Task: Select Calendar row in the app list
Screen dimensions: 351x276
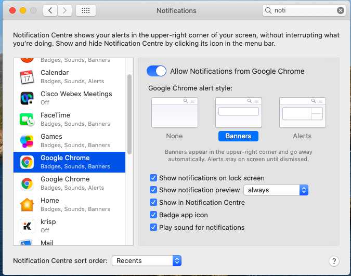Action: (x=69, y=77)
